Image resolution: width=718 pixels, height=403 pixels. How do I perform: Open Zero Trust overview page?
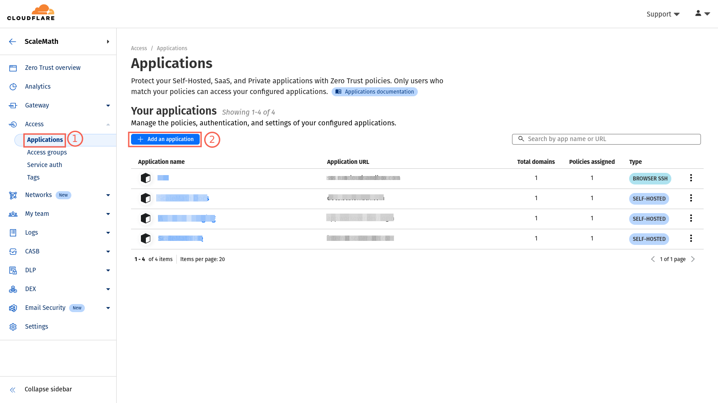tap(53, 68)
